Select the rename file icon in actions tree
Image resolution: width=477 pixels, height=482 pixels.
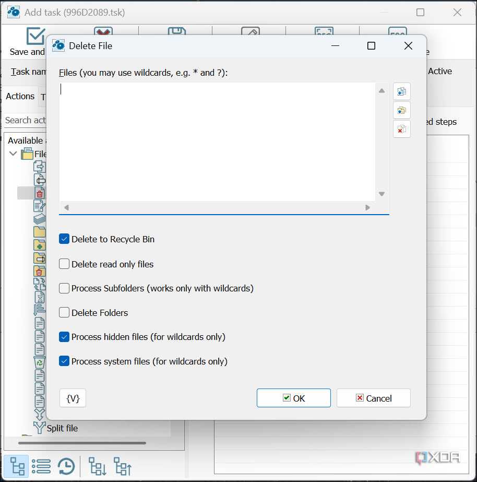pos(39,180)
